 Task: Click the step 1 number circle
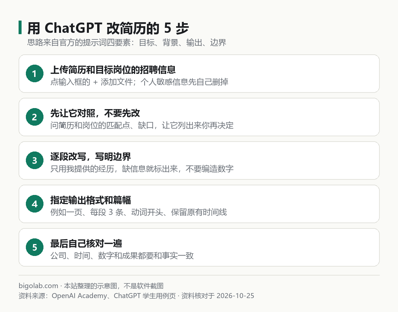point(34,74)
